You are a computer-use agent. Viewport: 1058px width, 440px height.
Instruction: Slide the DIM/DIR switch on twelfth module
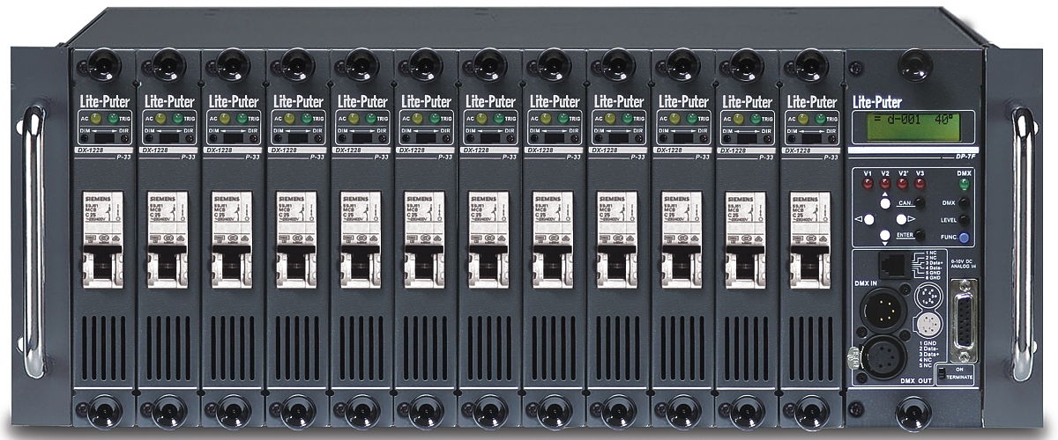813,138
